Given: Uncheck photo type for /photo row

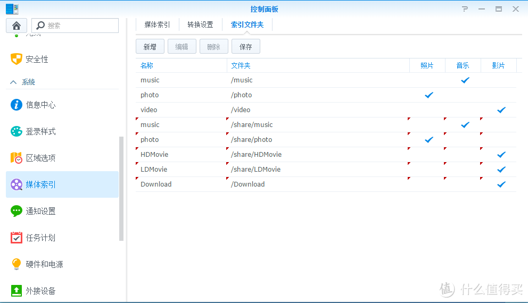Looking at the screenshot, I should (429, 95).
